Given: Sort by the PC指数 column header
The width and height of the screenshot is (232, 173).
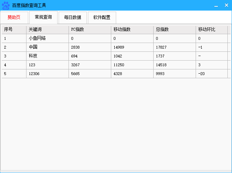Looking at the screenshot, I should point(90,30).
